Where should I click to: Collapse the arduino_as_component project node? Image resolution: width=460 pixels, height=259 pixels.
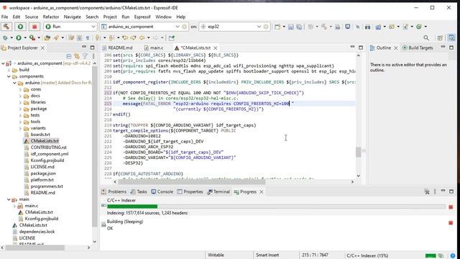tap(3, 63)
